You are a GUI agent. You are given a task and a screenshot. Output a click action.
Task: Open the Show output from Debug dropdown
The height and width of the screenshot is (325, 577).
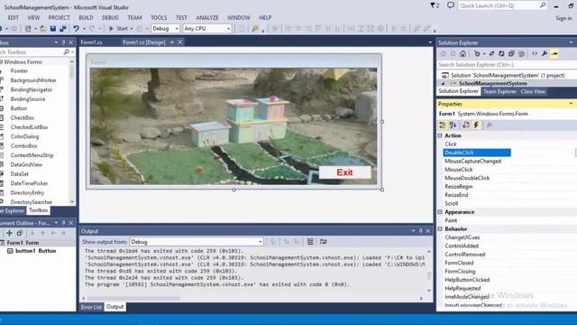tap(197, 242)
